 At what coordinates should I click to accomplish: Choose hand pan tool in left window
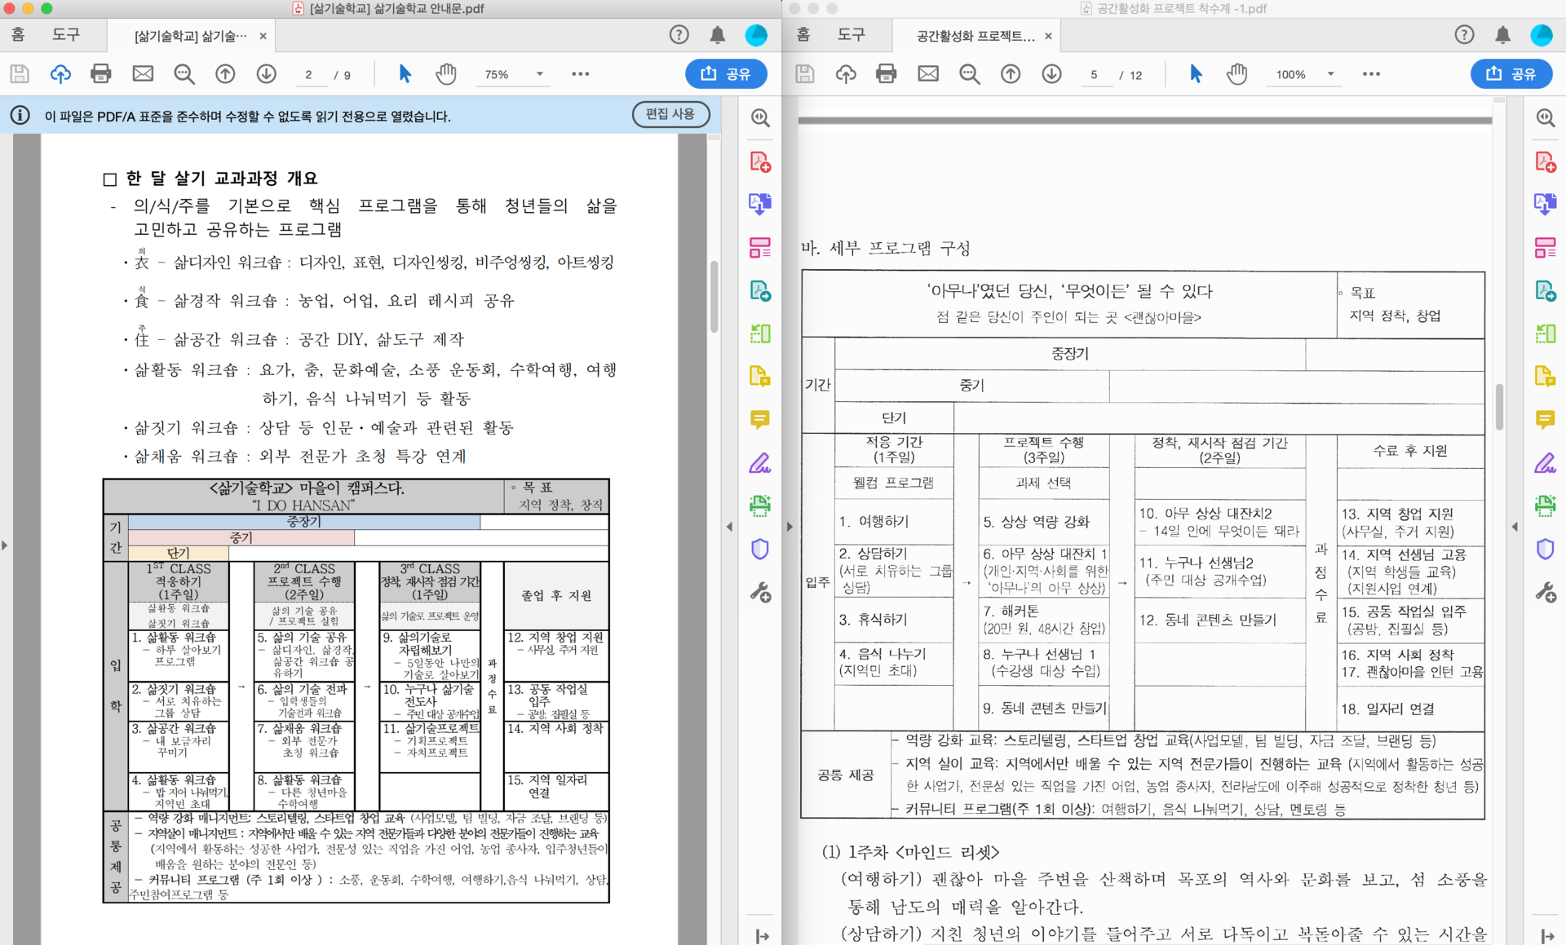click(x=446, y=74)
